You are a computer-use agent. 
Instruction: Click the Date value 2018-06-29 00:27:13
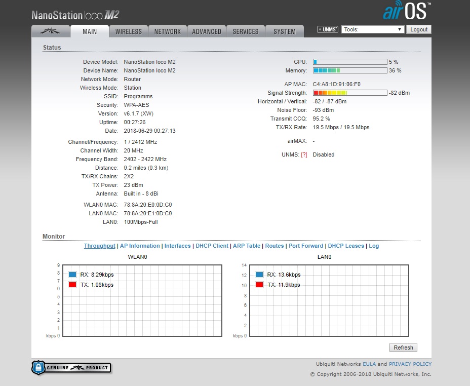tap(149, 131)
